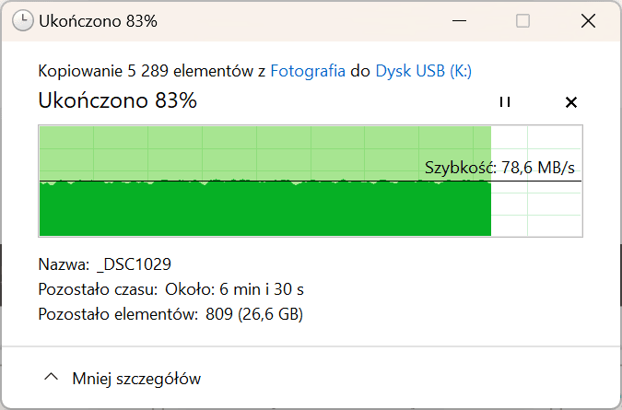Click the clock icon in the title bar
The width and height of the screenshot is (622, 410).
23,20
